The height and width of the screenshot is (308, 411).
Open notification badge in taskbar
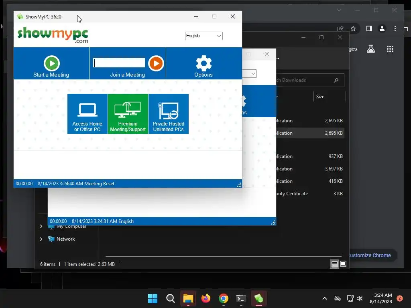point(400,298)
